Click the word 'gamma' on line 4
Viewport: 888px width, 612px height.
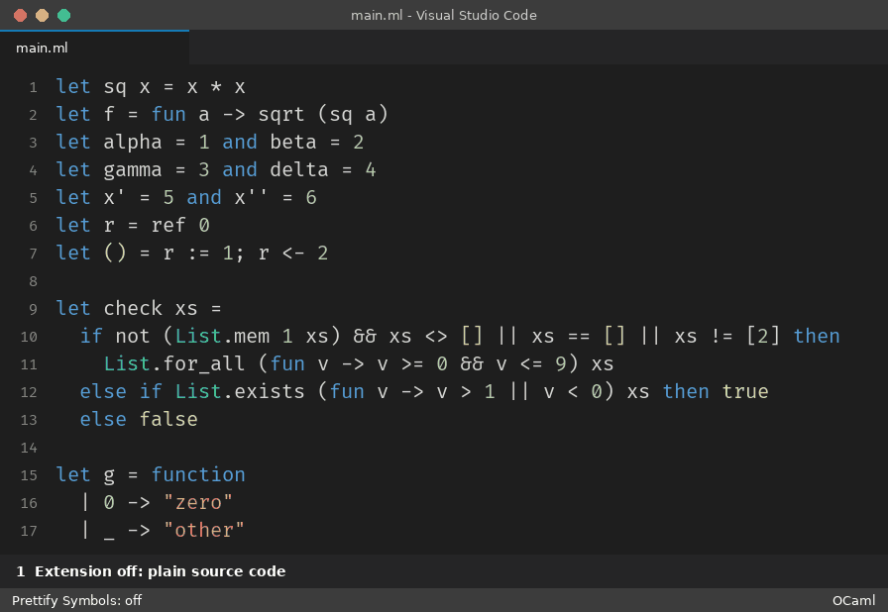pos(133,169)
